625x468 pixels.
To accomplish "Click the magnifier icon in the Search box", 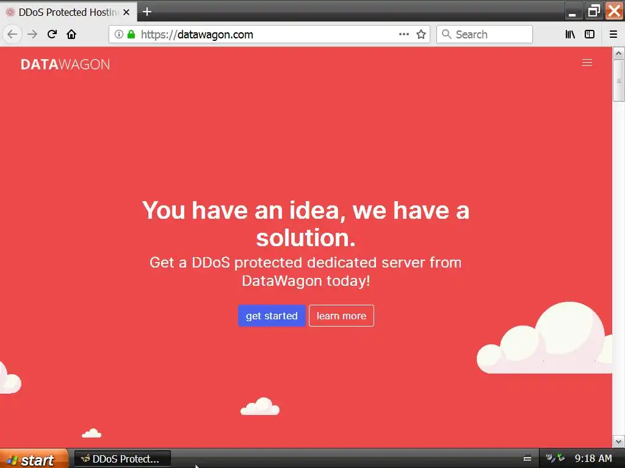I will [446, 34].
